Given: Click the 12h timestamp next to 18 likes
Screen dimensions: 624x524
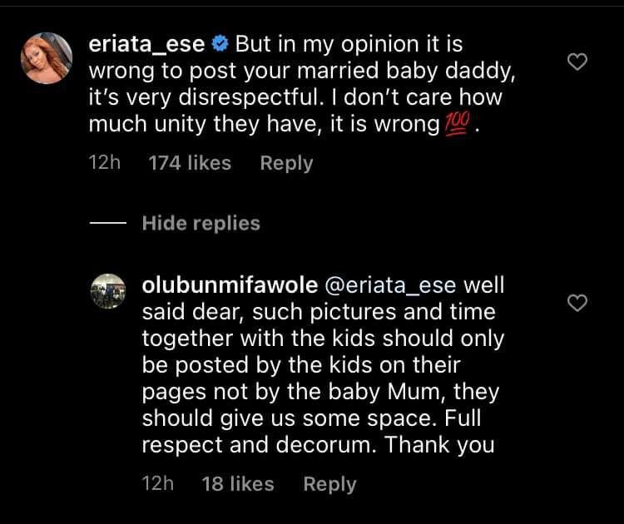Looking at the screenshot, I should (158, 484).
